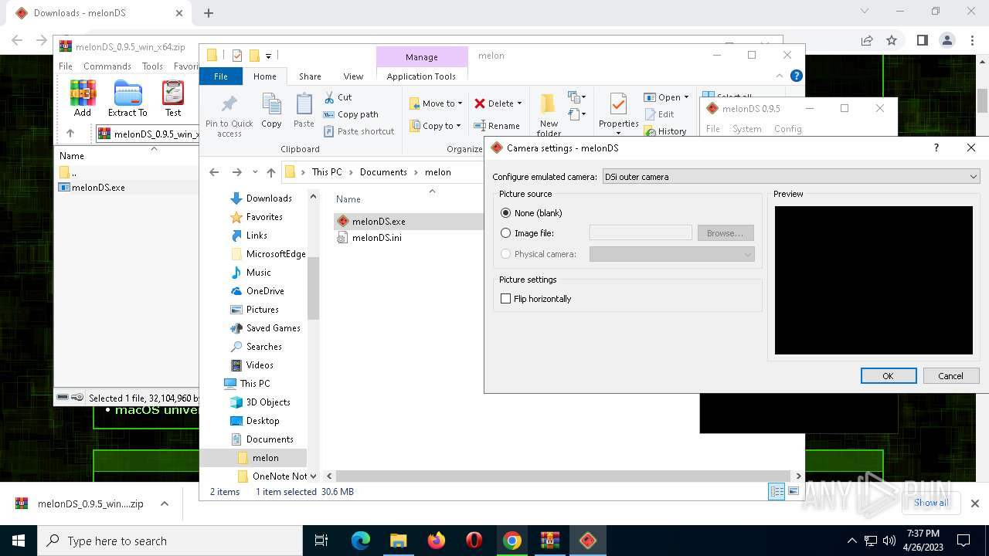The width and height of the screenshot is (989, 556).
Task: Open the Application Tools tab
Action: [x=421, y=76]
